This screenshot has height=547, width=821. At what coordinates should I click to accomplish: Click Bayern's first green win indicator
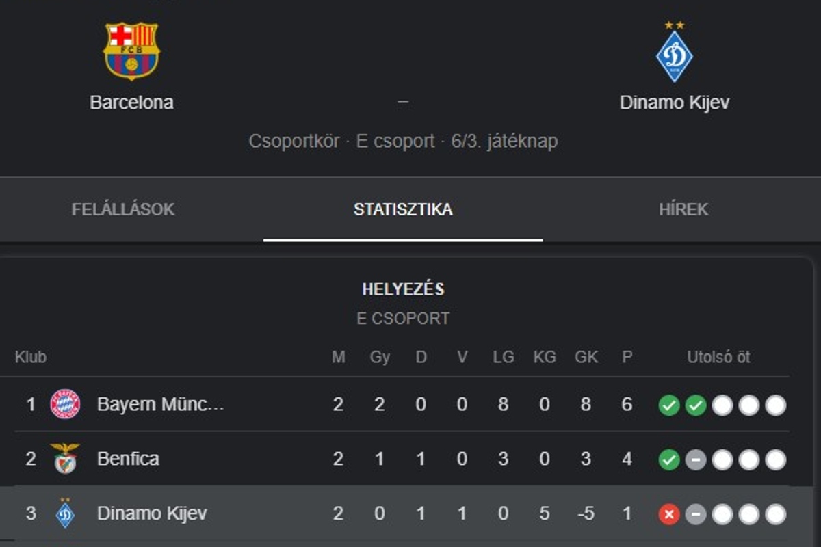tap(668, 405)
